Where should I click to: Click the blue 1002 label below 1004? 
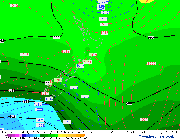pyautogui.click(x=40, y=125)
